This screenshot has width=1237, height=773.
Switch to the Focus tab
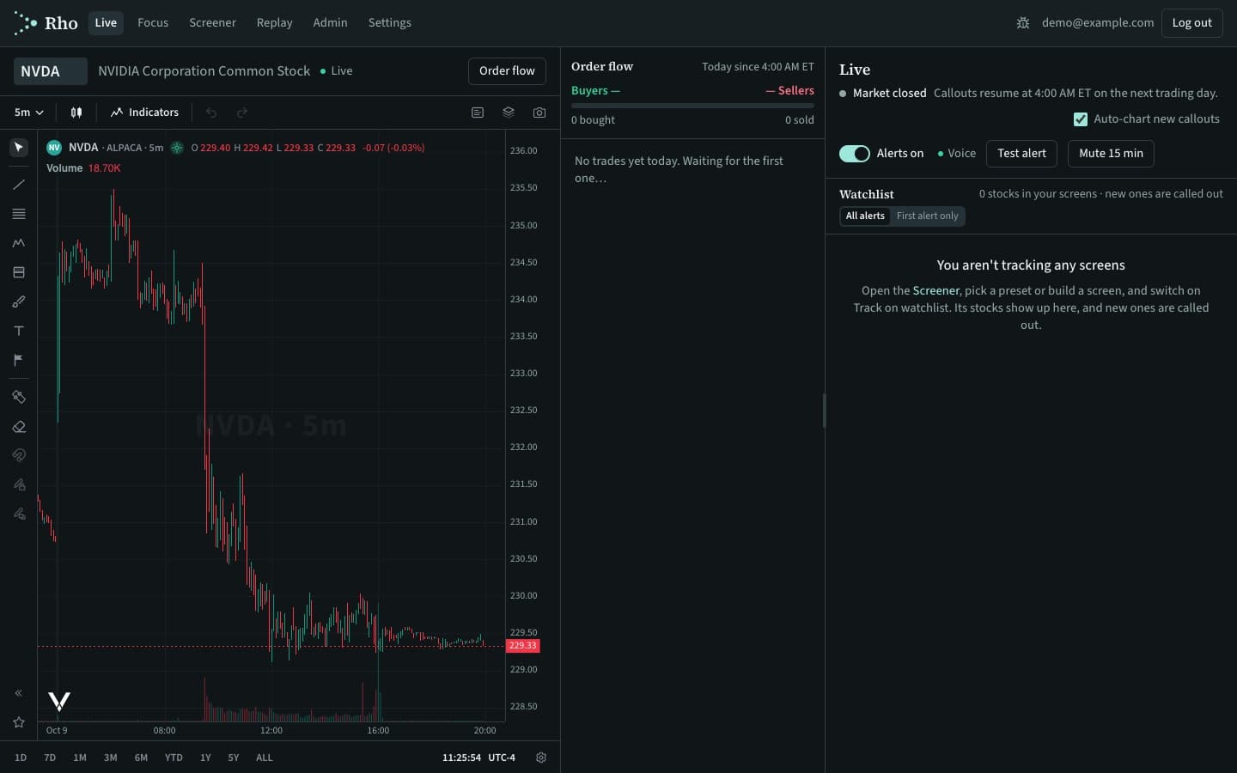tap(153, 23)
